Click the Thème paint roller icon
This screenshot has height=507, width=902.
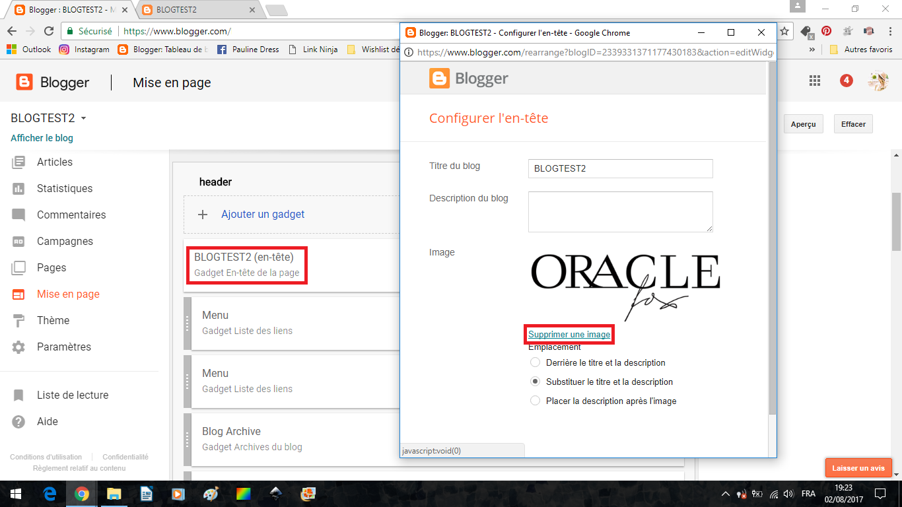click(x=18, y=321)
